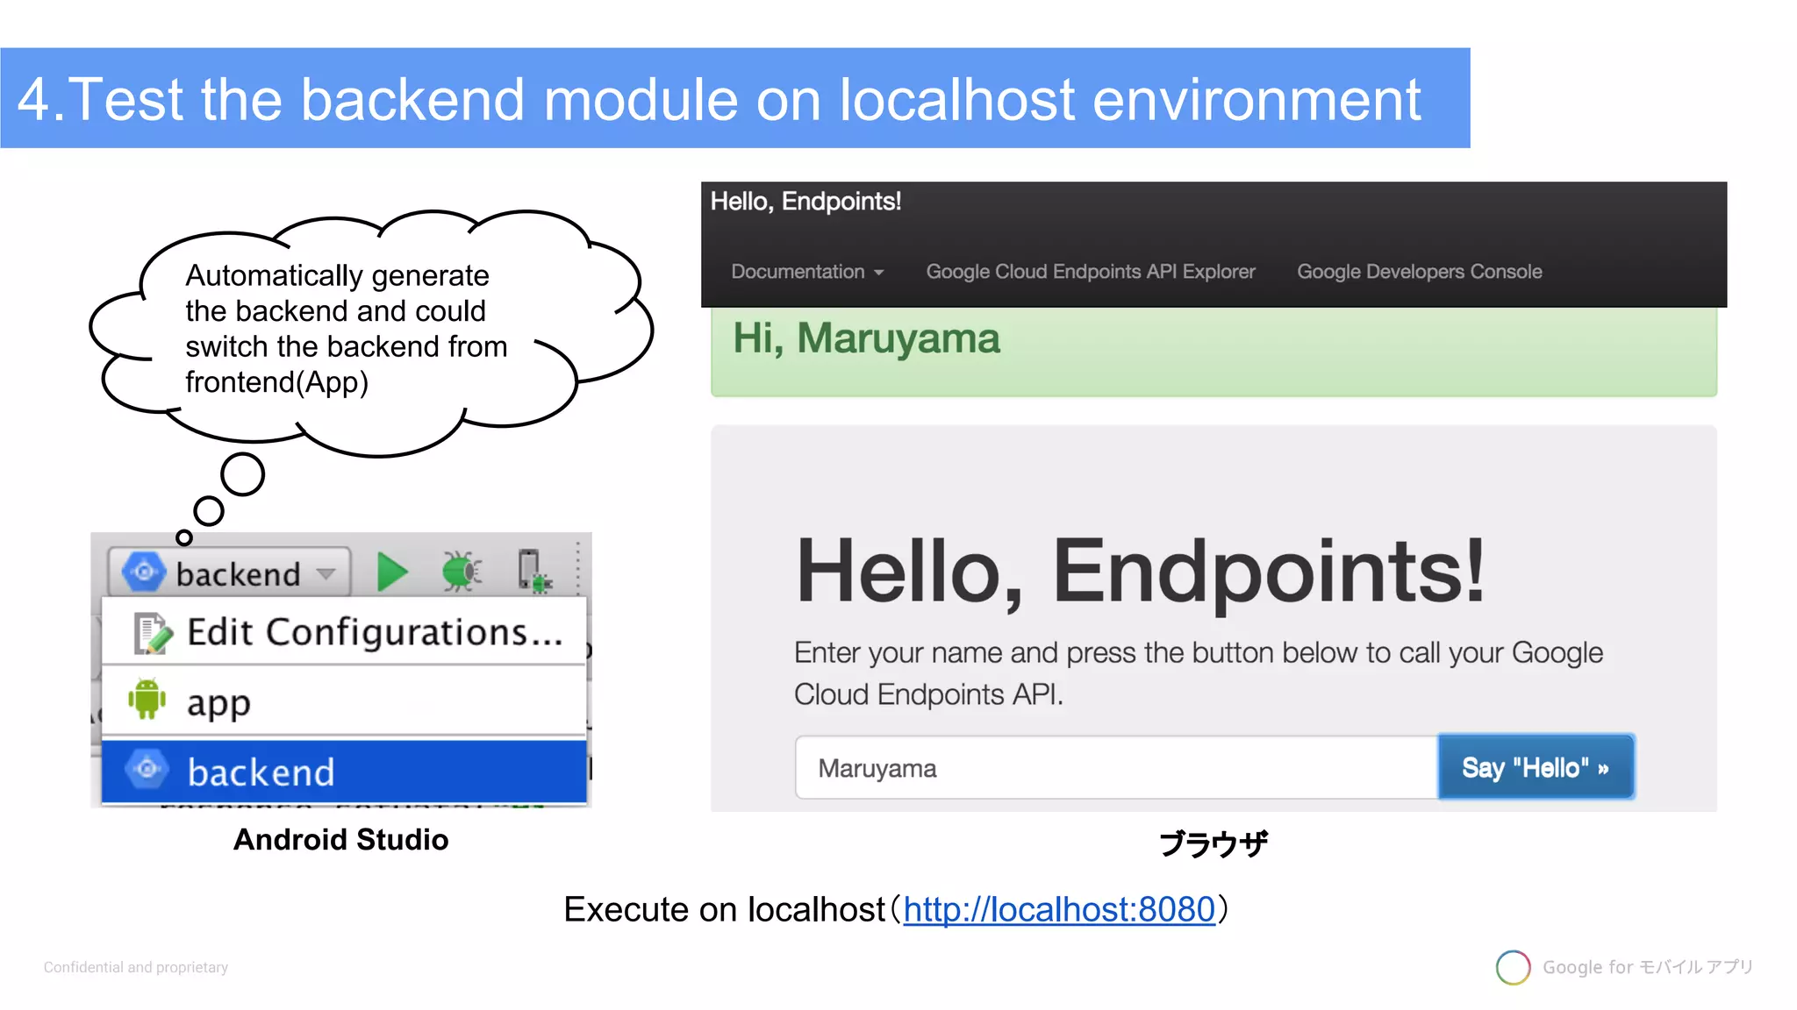Click the Debug bug icon in toolbar
Image resolution: width=1797 pixels, height=1010 pixels.
(x=462, y=572)
